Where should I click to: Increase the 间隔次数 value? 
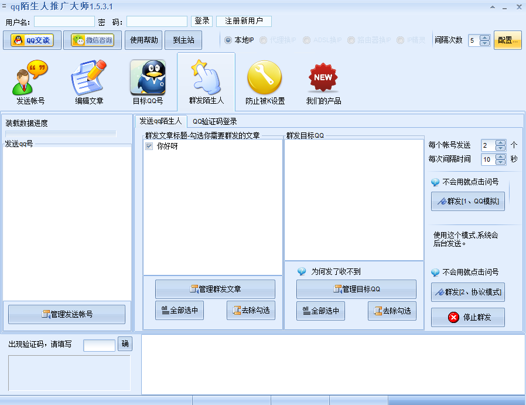point(484,38)
